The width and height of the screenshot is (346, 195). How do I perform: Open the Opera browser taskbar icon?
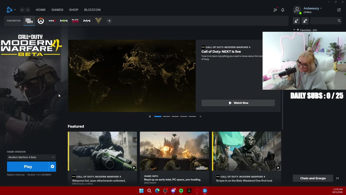tap(197, 191)
